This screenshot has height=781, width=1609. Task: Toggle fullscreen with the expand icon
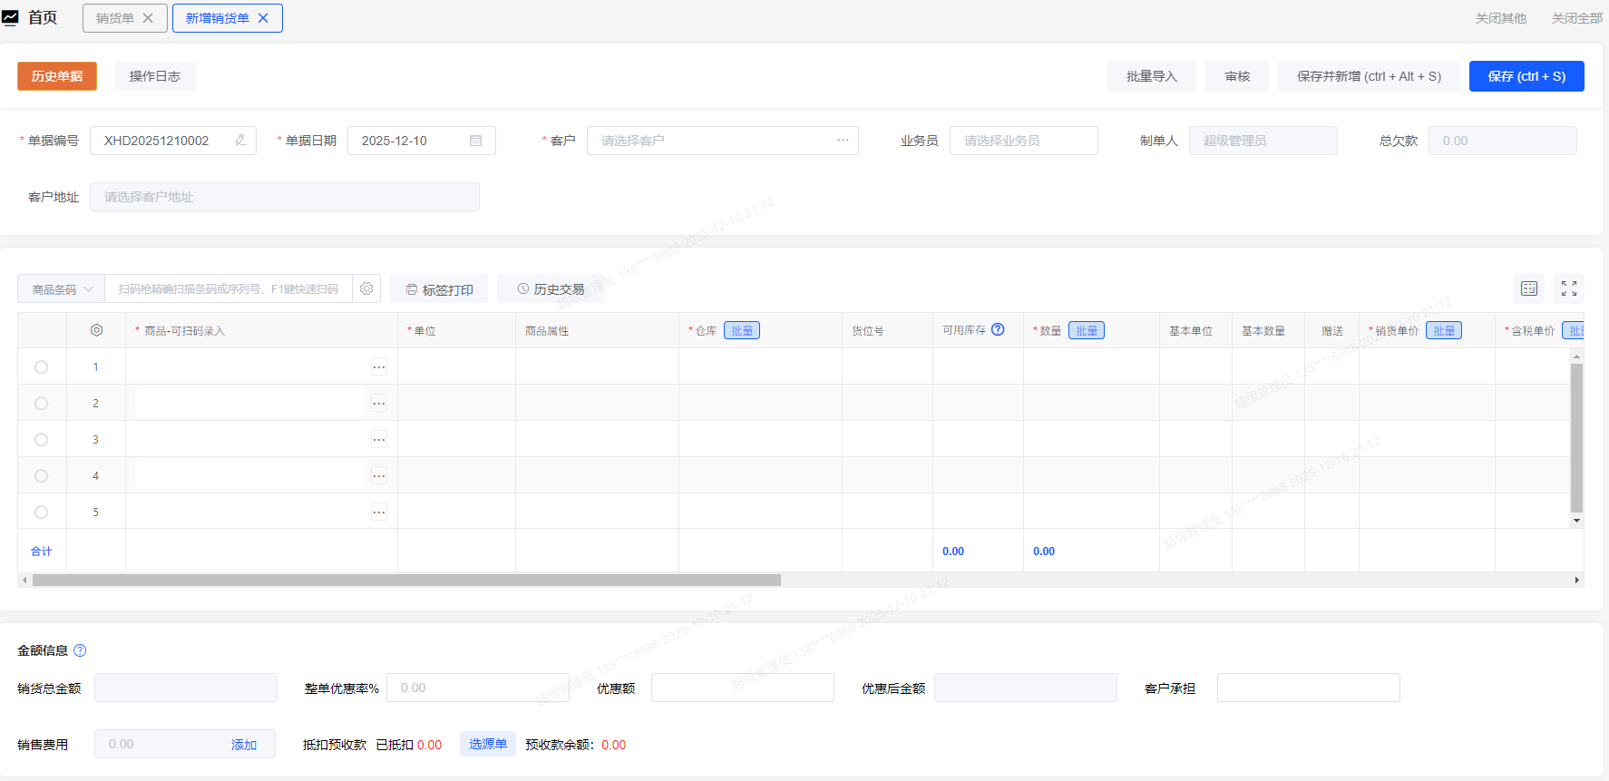point(1569,288)
